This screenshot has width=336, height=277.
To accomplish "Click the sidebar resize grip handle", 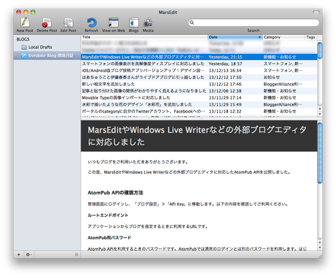I will tap(76, 255).
